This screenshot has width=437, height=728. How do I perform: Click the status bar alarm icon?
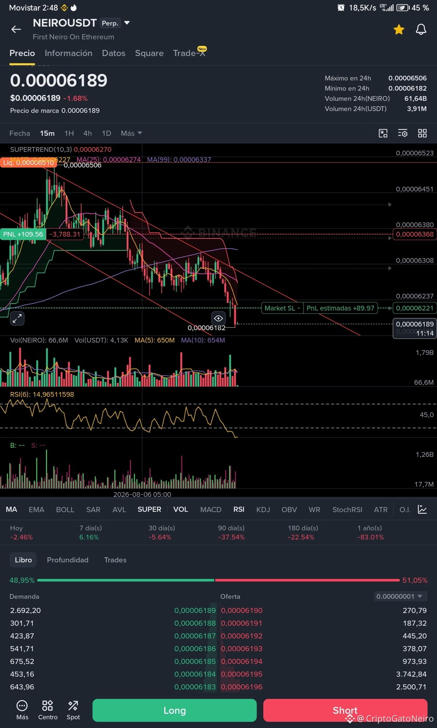(x=341, y=8)
